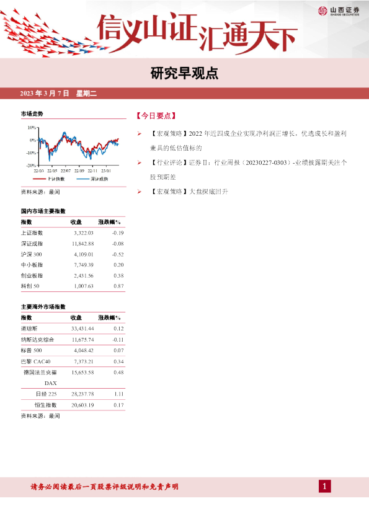Click the date 2023年3月7日 星期二
Image resolution: width=369 pixels, height=522 pixels.
pos(58,94)
